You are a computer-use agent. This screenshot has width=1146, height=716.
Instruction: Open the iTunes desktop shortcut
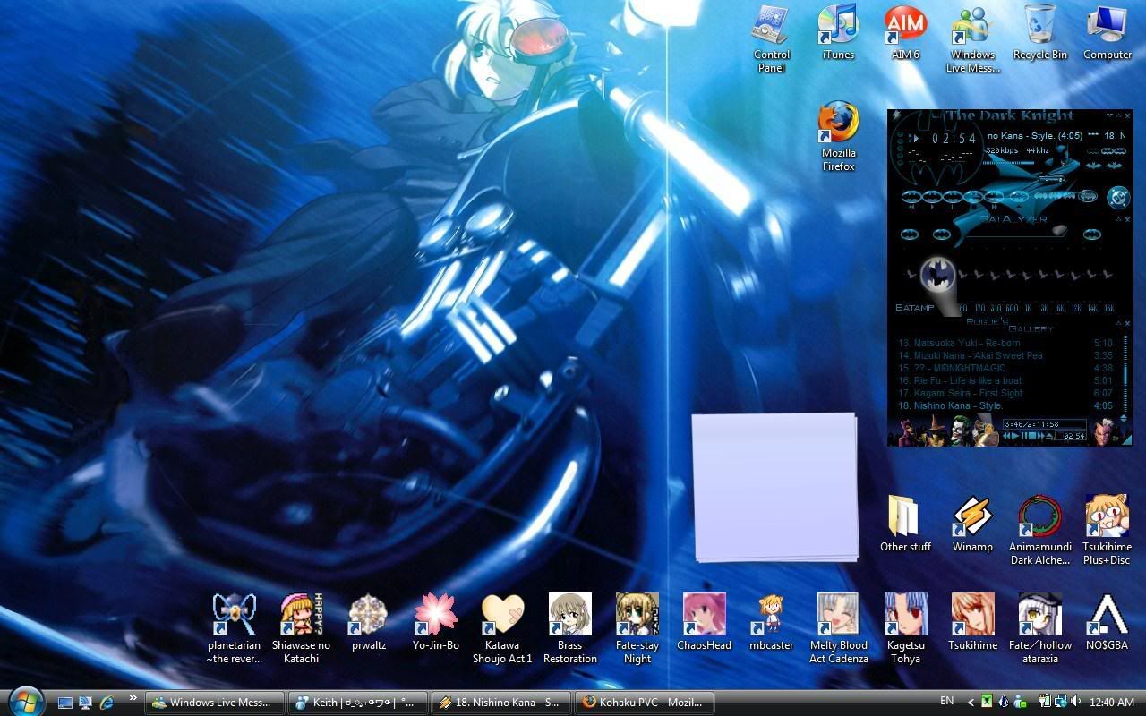click(838, 27)
